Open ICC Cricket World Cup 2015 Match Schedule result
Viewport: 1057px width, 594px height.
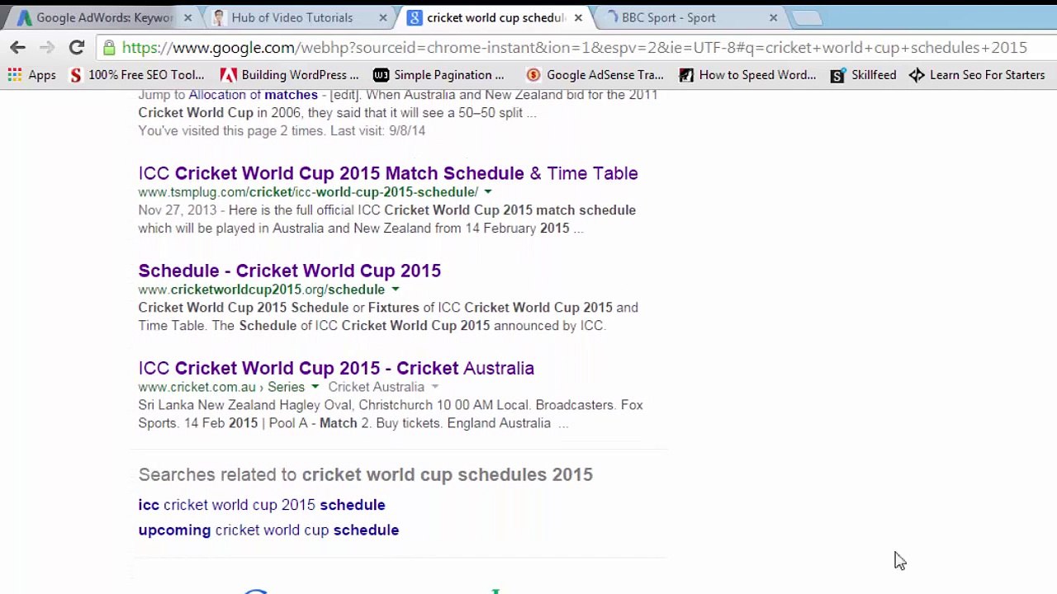click(x=388, y=173)
